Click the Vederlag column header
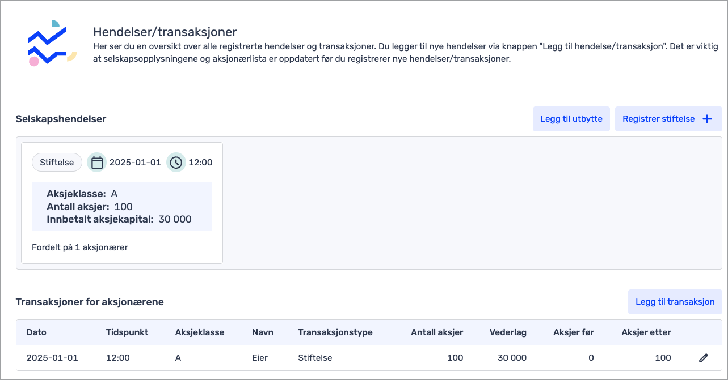This screenshot has width=728, height=380. (508, 332)
